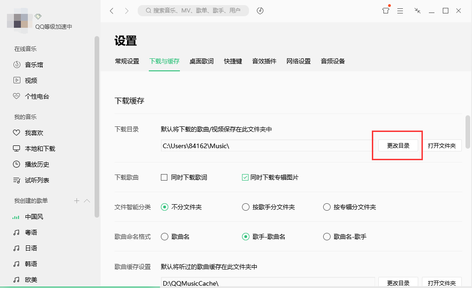The image size is (472, 288).
Task: Collapse the 我创建的歌单 section
Action: (86, 200)
